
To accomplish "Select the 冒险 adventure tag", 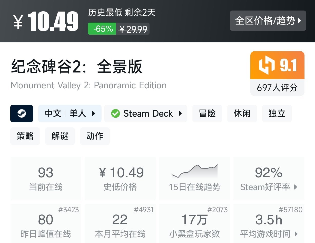I will (x=207, y=113).
